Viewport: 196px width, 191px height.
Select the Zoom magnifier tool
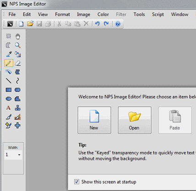tap(17, 45)
